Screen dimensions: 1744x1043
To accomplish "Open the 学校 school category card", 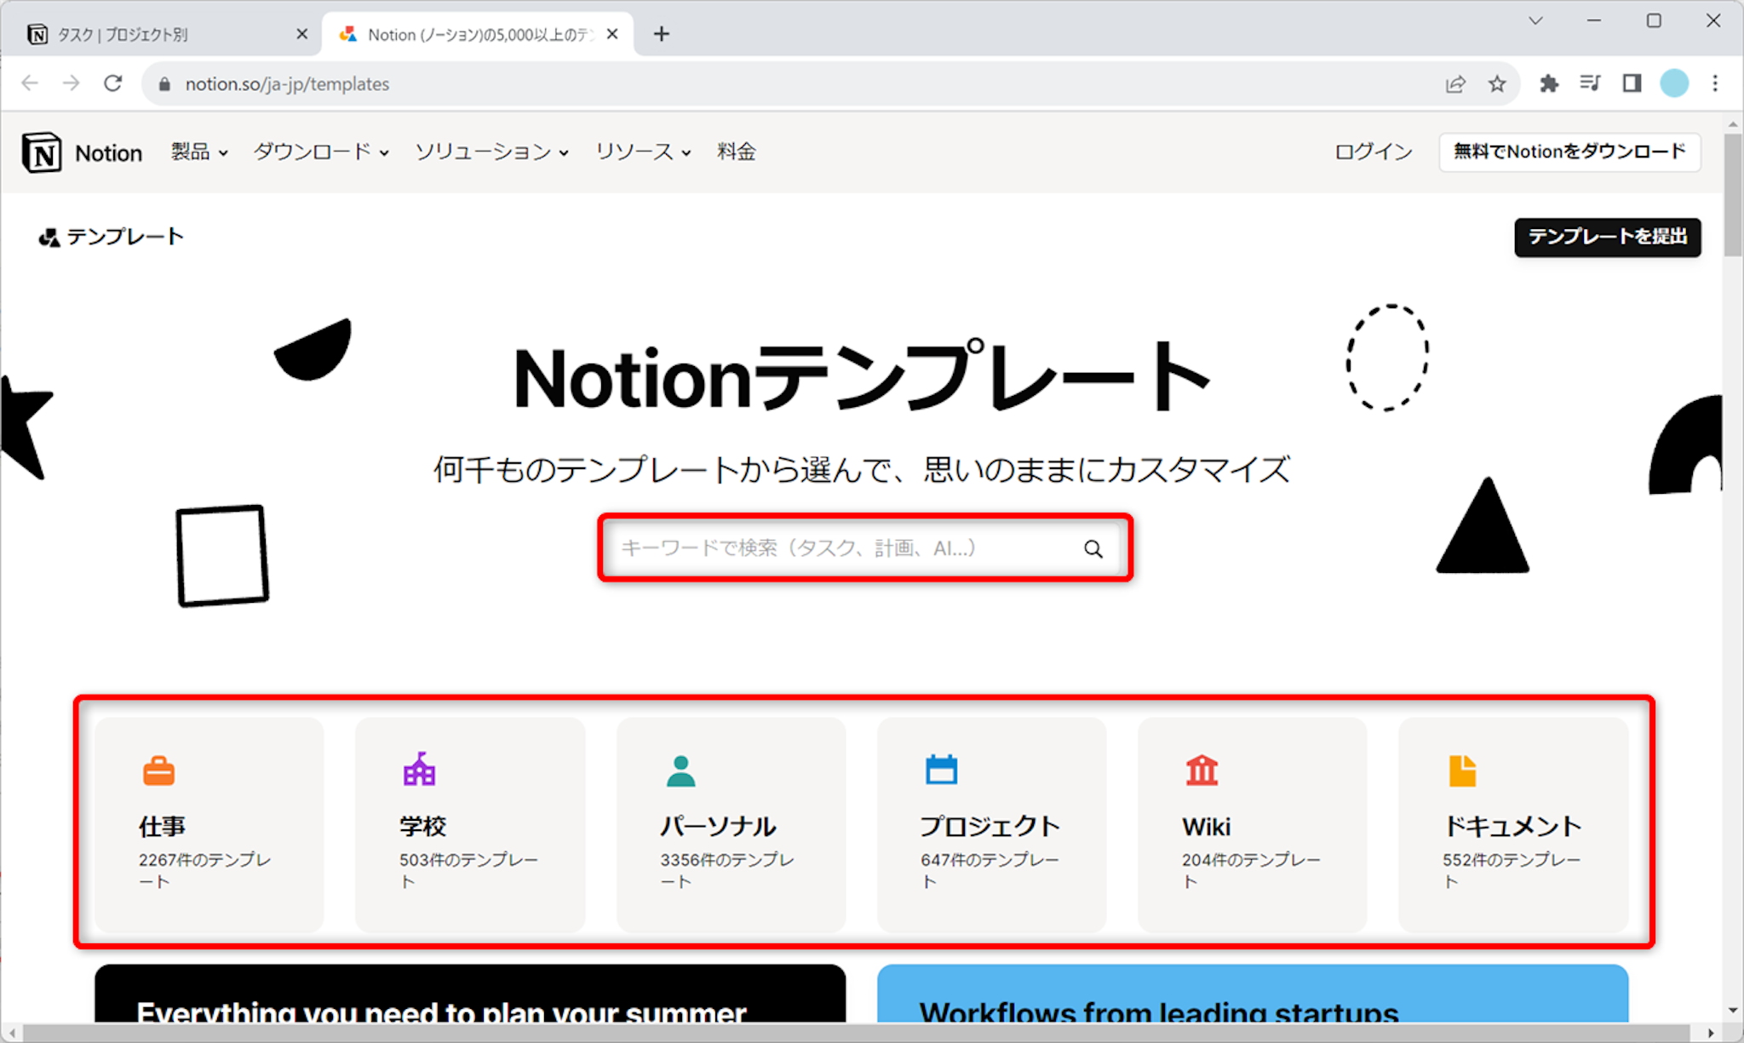I will [x=470, y=823].
